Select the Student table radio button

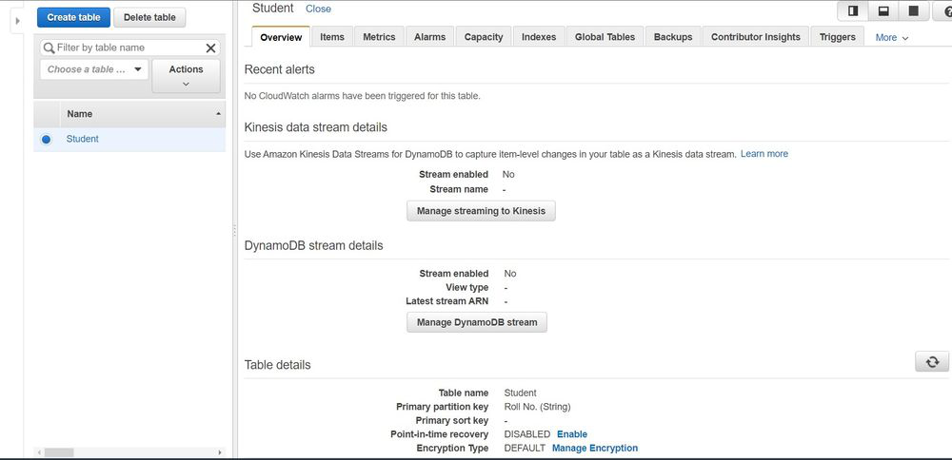(46, 140)
